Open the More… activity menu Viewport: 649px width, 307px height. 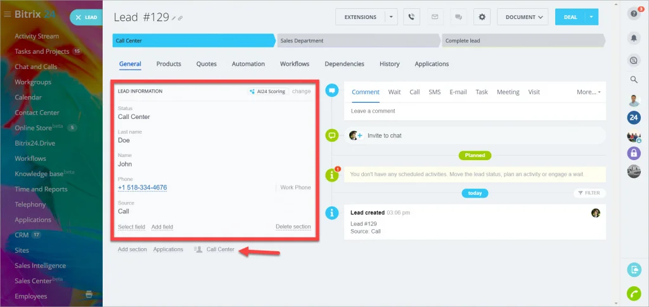tap(588, 92)
